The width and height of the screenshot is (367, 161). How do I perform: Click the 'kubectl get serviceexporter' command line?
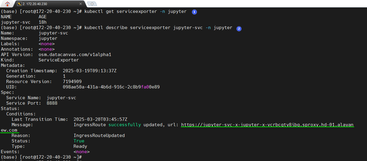(x=135, y=11)
